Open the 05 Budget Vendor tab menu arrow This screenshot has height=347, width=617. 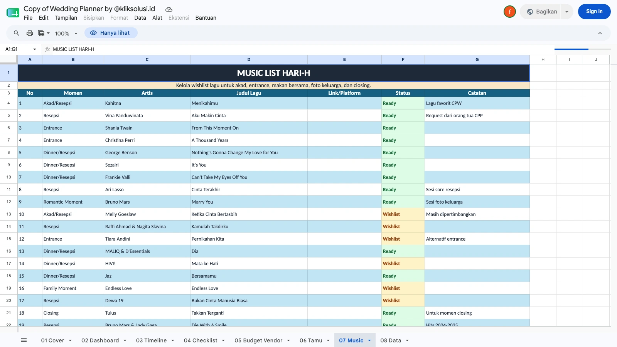[x=288, y=340]
